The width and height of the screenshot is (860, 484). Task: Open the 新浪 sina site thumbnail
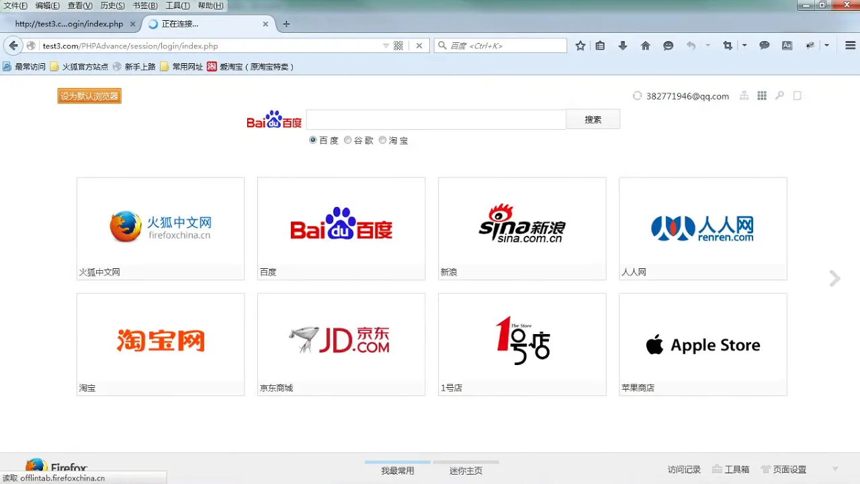tap(522, 229)
